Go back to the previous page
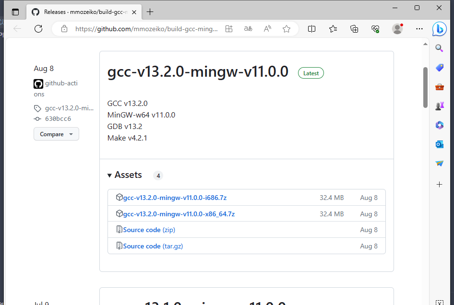454x305 pixels. click(x=17, y=29)
